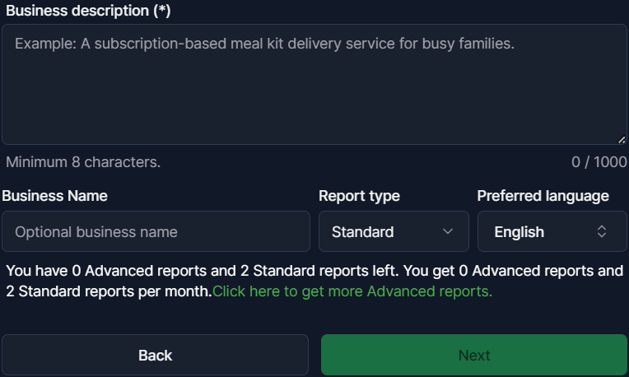Click the meal kit example placeholder text
Viewport: 629px width, 377px height.
pyautogui.click(x=264, y=44)
